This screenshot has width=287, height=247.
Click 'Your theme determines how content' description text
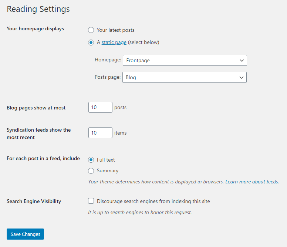(156, 182)
